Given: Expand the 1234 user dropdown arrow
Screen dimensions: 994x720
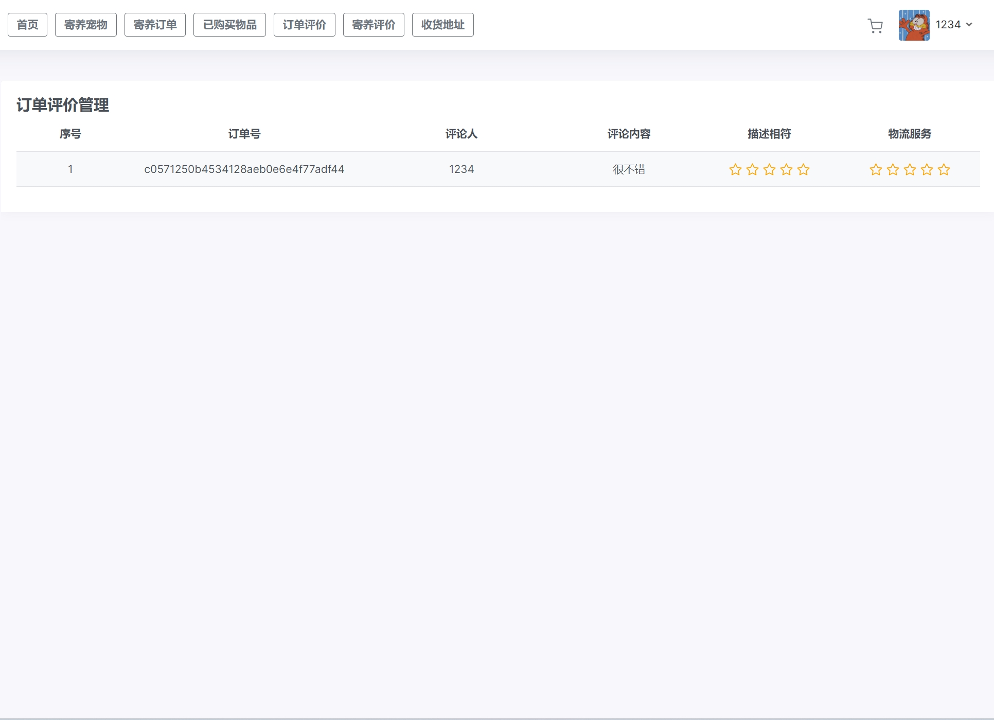Looking at the screenshot, I should coord(969,25).
